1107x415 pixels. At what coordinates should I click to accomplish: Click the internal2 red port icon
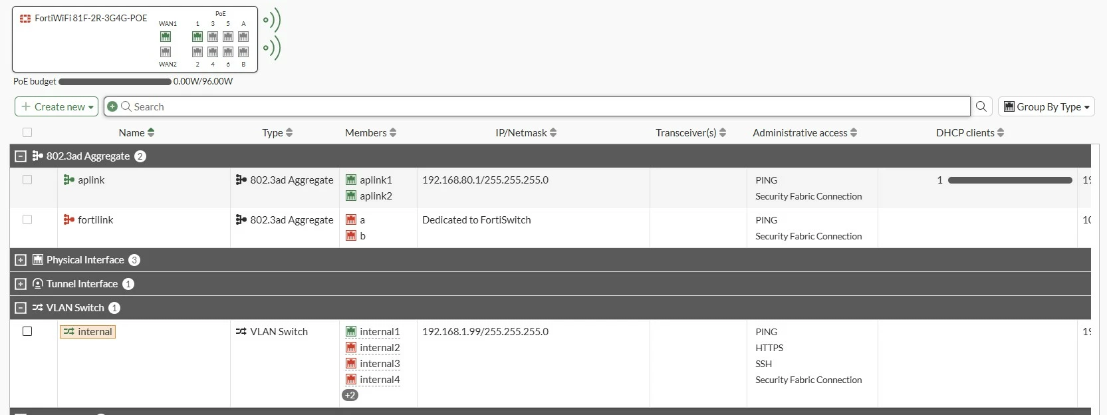point(351,348)
